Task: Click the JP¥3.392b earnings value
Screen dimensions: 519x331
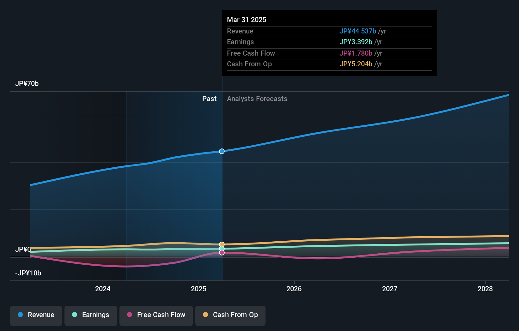Action: (x=356, y=42)
